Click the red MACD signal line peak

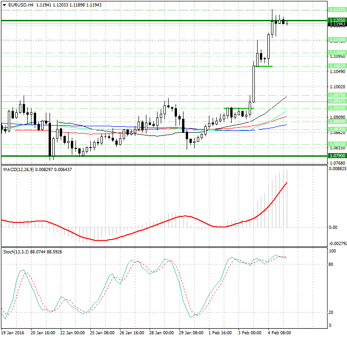(287, 183)
